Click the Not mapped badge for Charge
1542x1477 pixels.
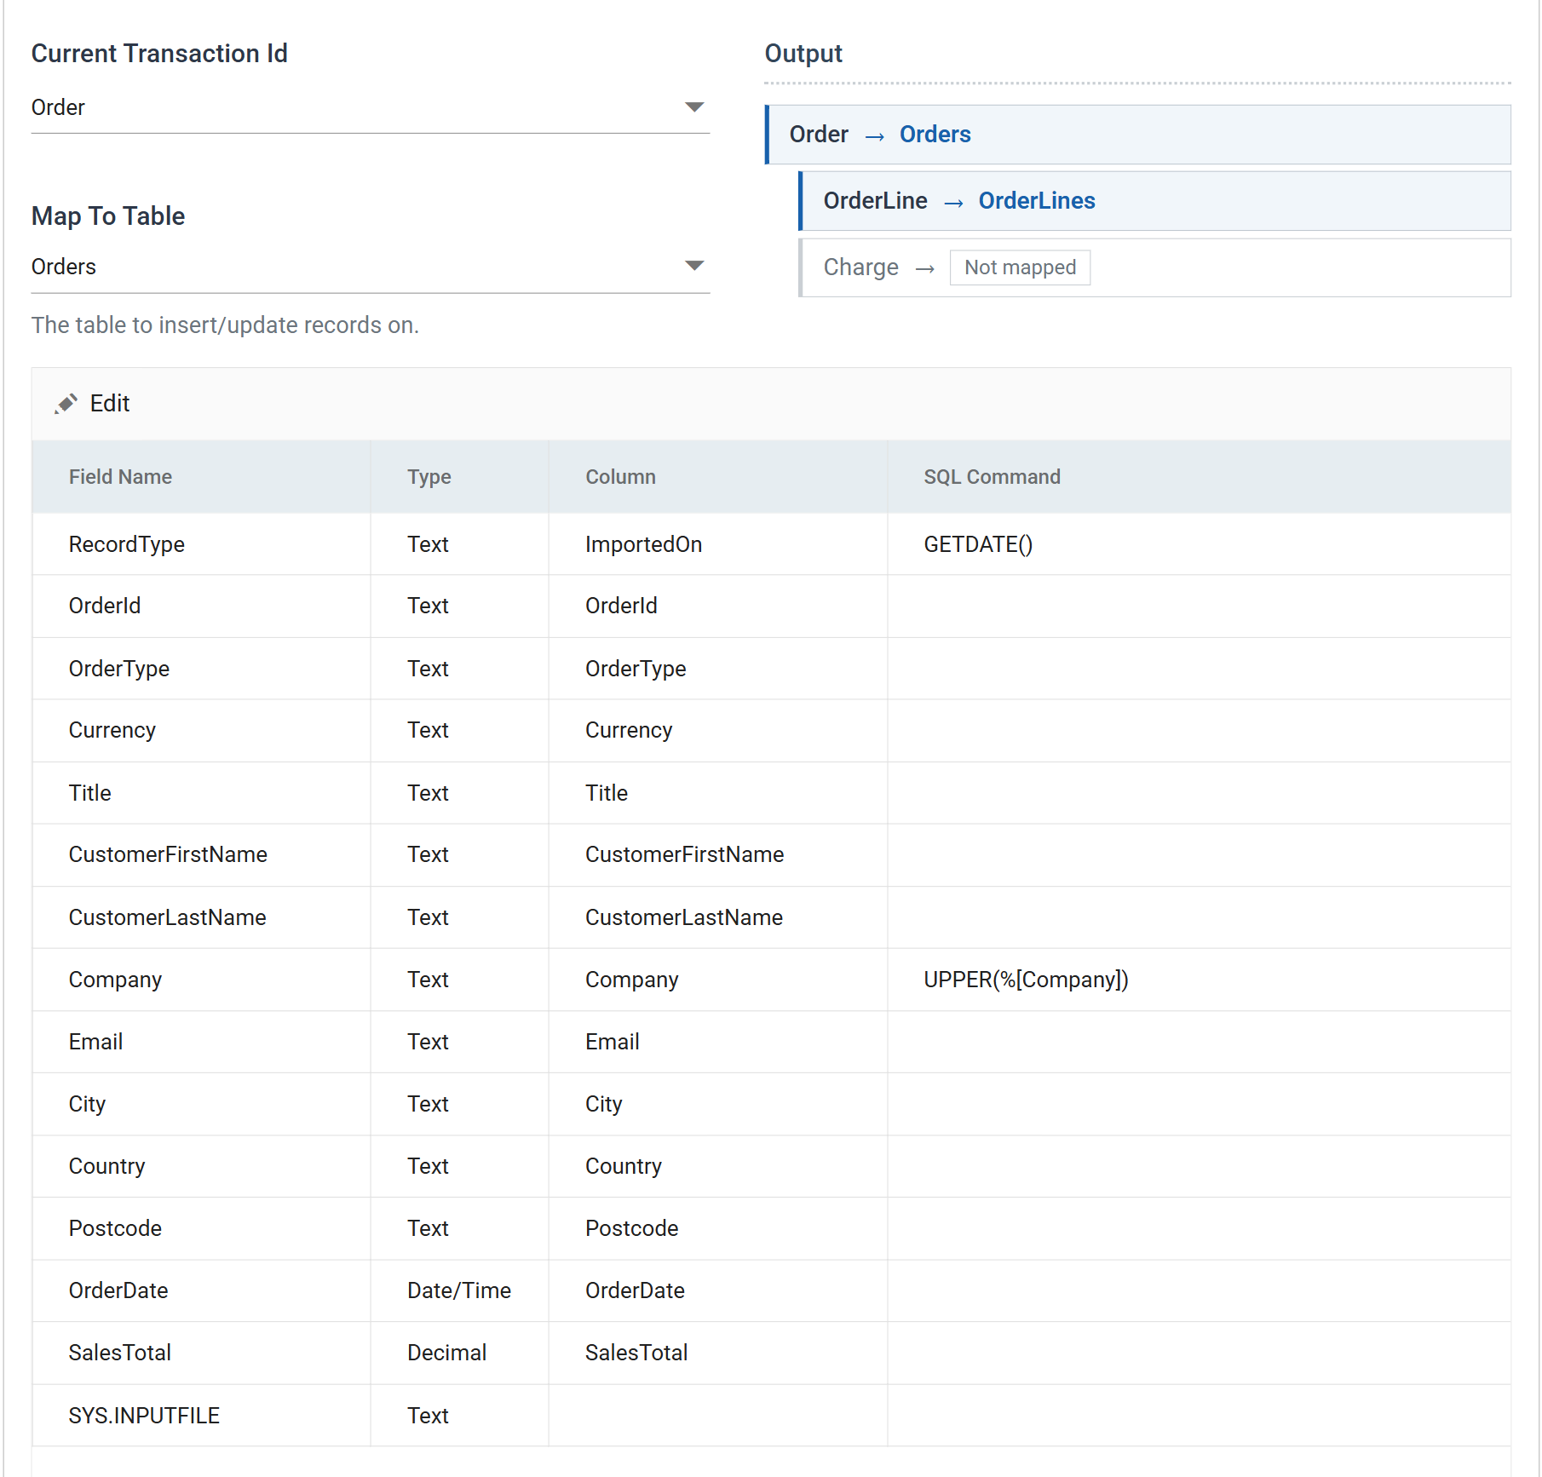click(x=1020, y=267)
